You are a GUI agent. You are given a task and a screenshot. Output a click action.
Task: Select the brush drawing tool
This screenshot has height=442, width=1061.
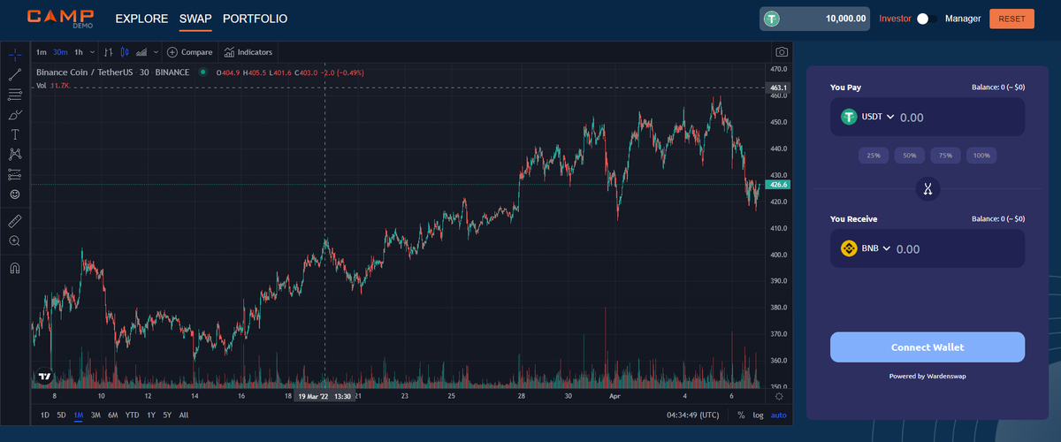tap(15, 115)
